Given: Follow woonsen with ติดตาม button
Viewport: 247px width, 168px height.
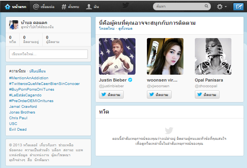Looking at the screenshot, I should [x=159, y=94].
